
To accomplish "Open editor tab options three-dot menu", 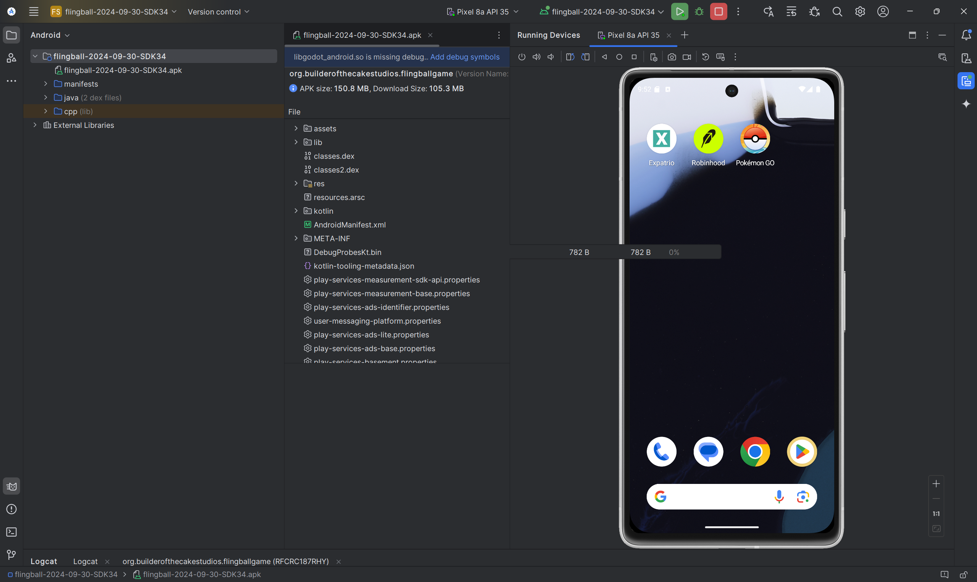I will [499, 35].
